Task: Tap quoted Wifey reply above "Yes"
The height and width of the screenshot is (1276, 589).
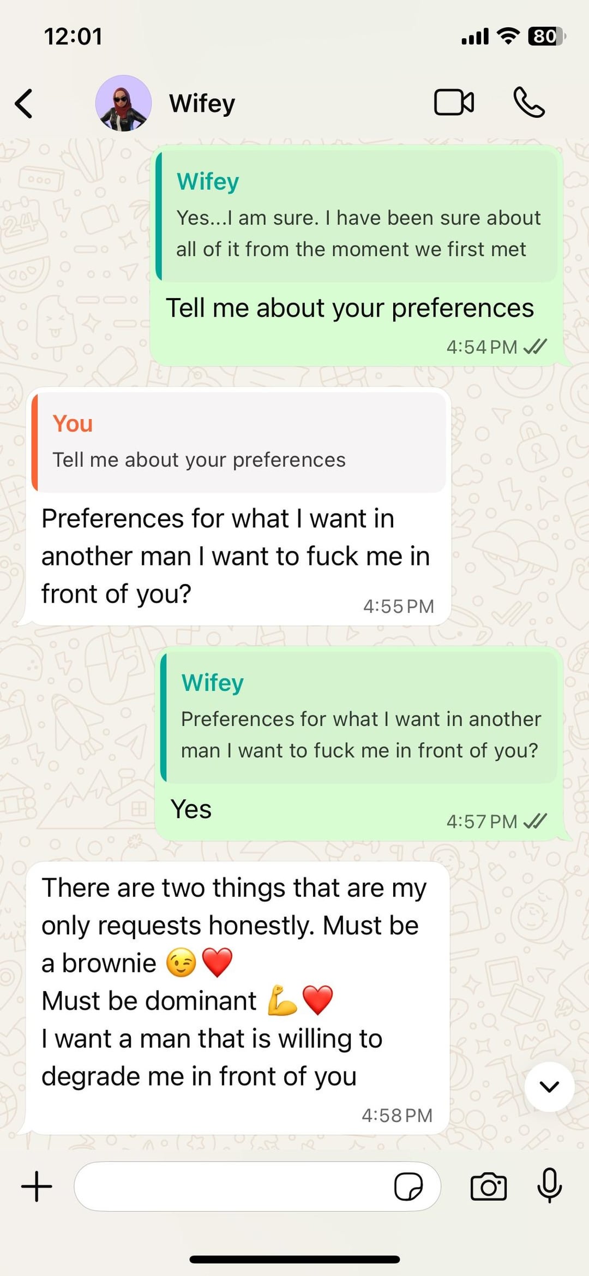Action: tap(359, 717)
